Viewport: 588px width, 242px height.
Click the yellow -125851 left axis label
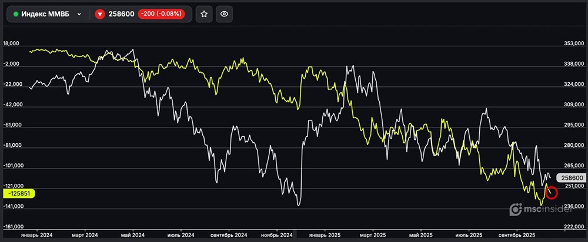pos(19,193)
